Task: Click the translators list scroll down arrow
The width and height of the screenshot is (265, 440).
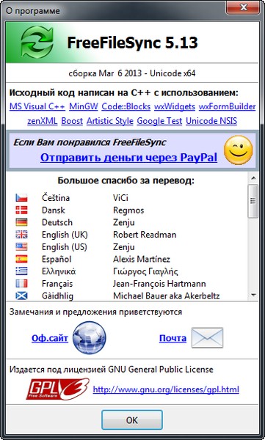Action: (x=253, y=295)
